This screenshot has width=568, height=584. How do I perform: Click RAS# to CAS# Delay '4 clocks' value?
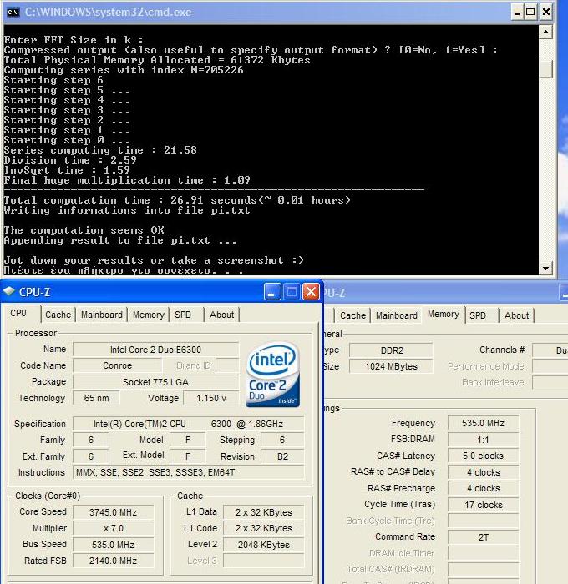coord(483,472)
